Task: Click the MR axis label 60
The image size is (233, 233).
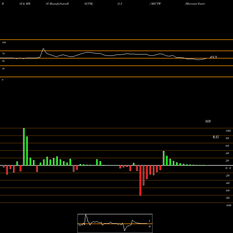Action: click(x=227, y=146)
